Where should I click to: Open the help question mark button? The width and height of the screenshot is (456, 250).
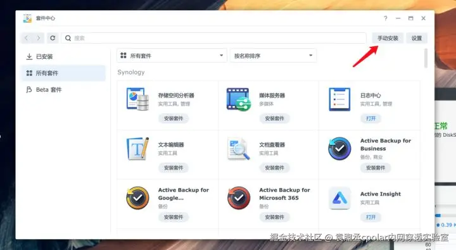coord(385,18)
